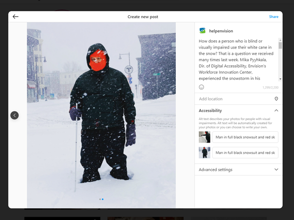The width and height of the screenshot is (294, 220).
Task: Share the new post
Action: (273, 17)
